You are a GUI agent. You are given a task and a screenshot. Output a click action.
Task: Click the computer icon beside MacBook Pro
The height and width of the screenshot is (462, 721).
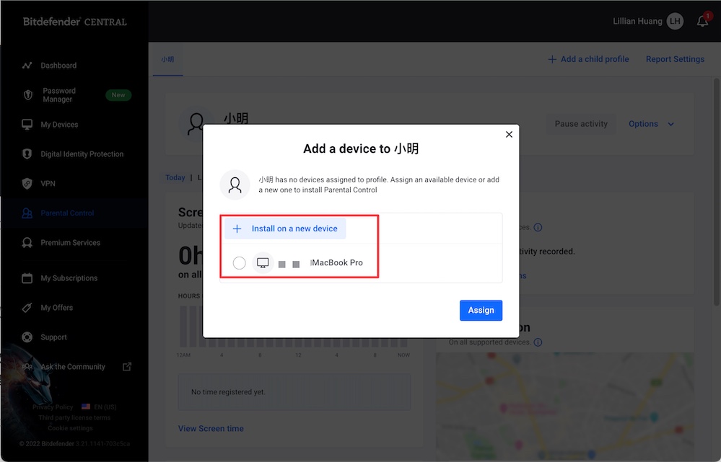pyautogui.click(x=263, y=262)
